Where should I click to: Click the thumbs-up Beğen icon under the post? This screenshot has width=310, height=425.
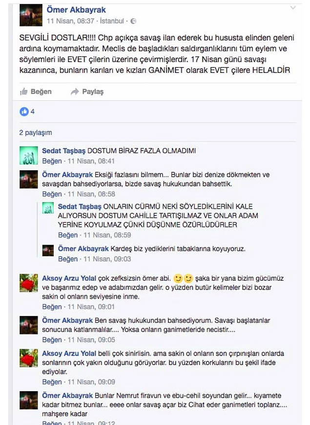(24, 91)
